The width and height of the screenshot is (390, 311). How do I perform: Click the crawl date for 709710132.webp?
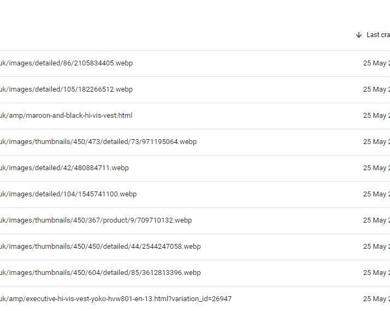pos(376,220)
